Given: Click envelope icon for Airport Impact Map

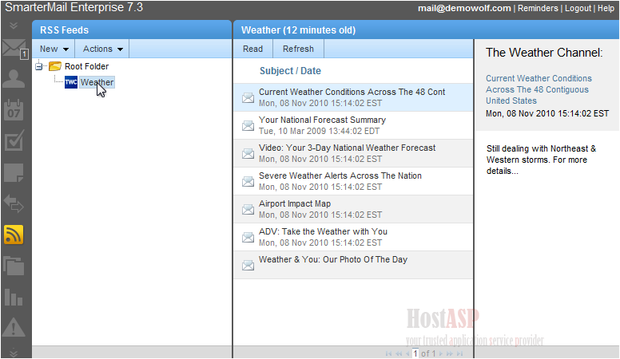Looking at the screenshot, I should pos(248,209).
